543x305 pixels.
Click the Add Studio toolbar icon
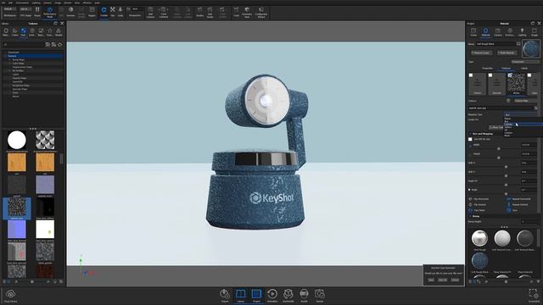coord(210,12)
